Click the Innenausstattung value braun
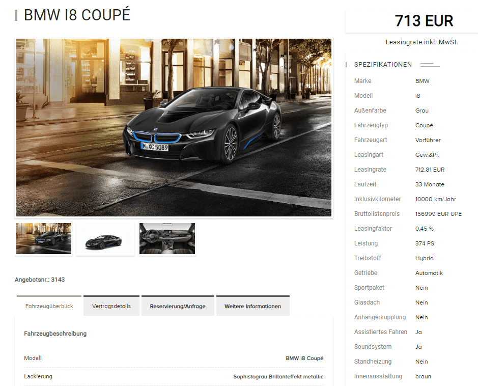The image size is (478, 386). coord(423,376)
